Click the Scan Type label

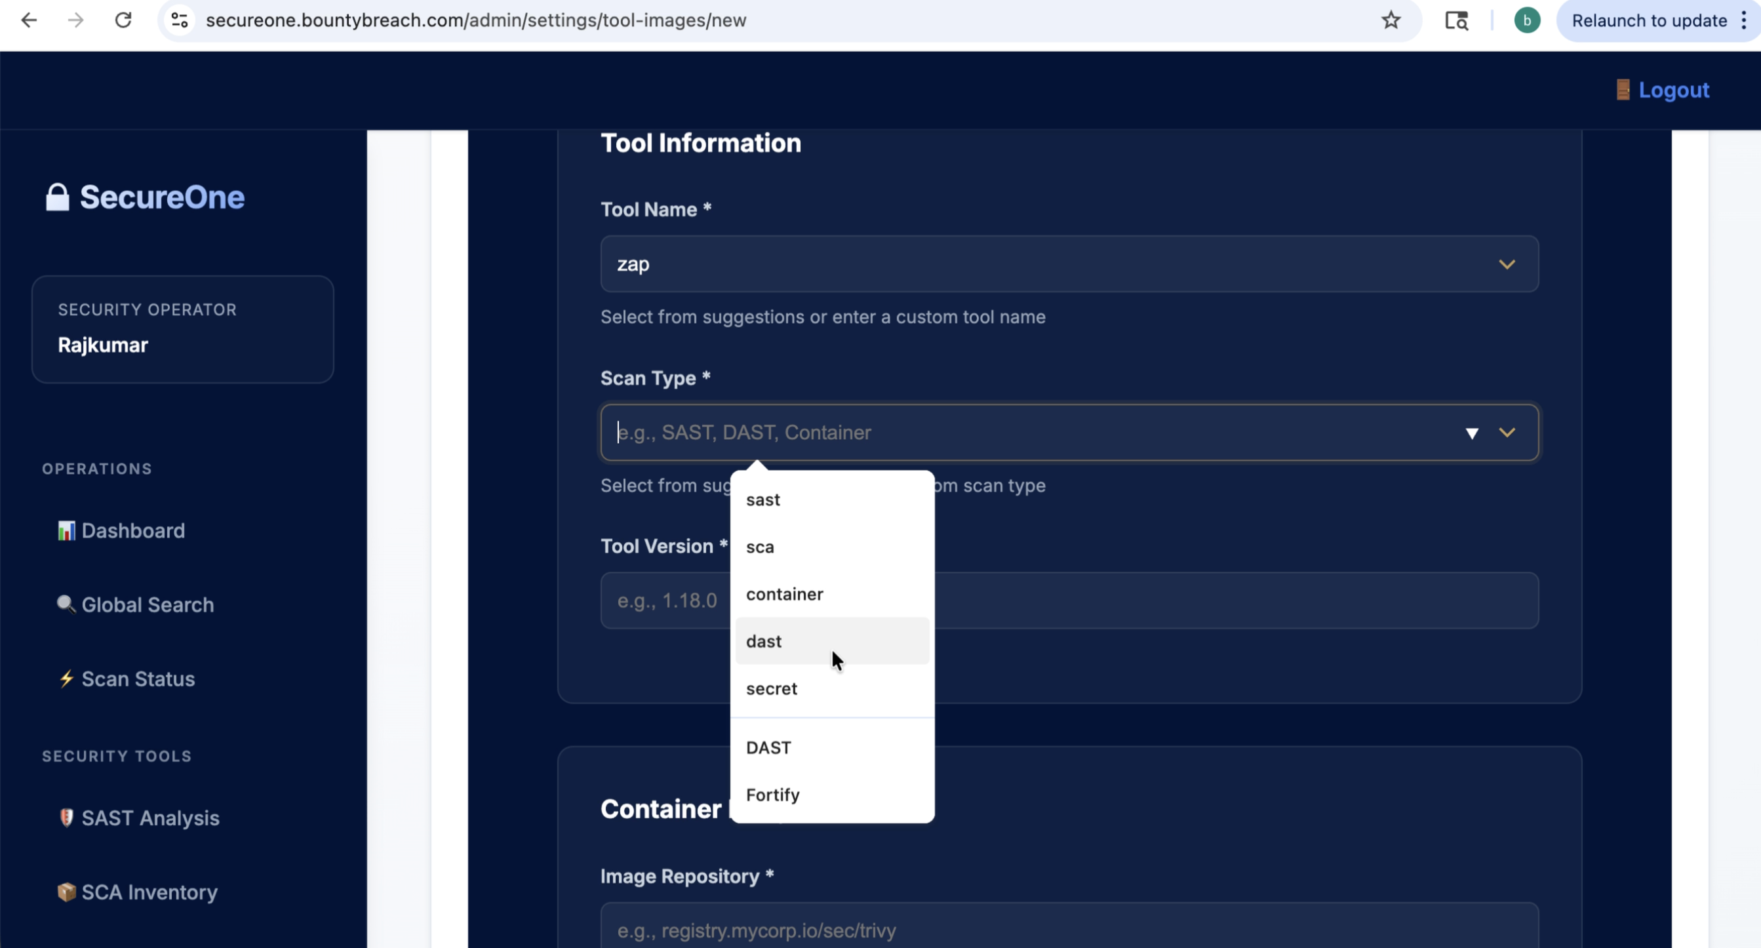coord(655,378)
